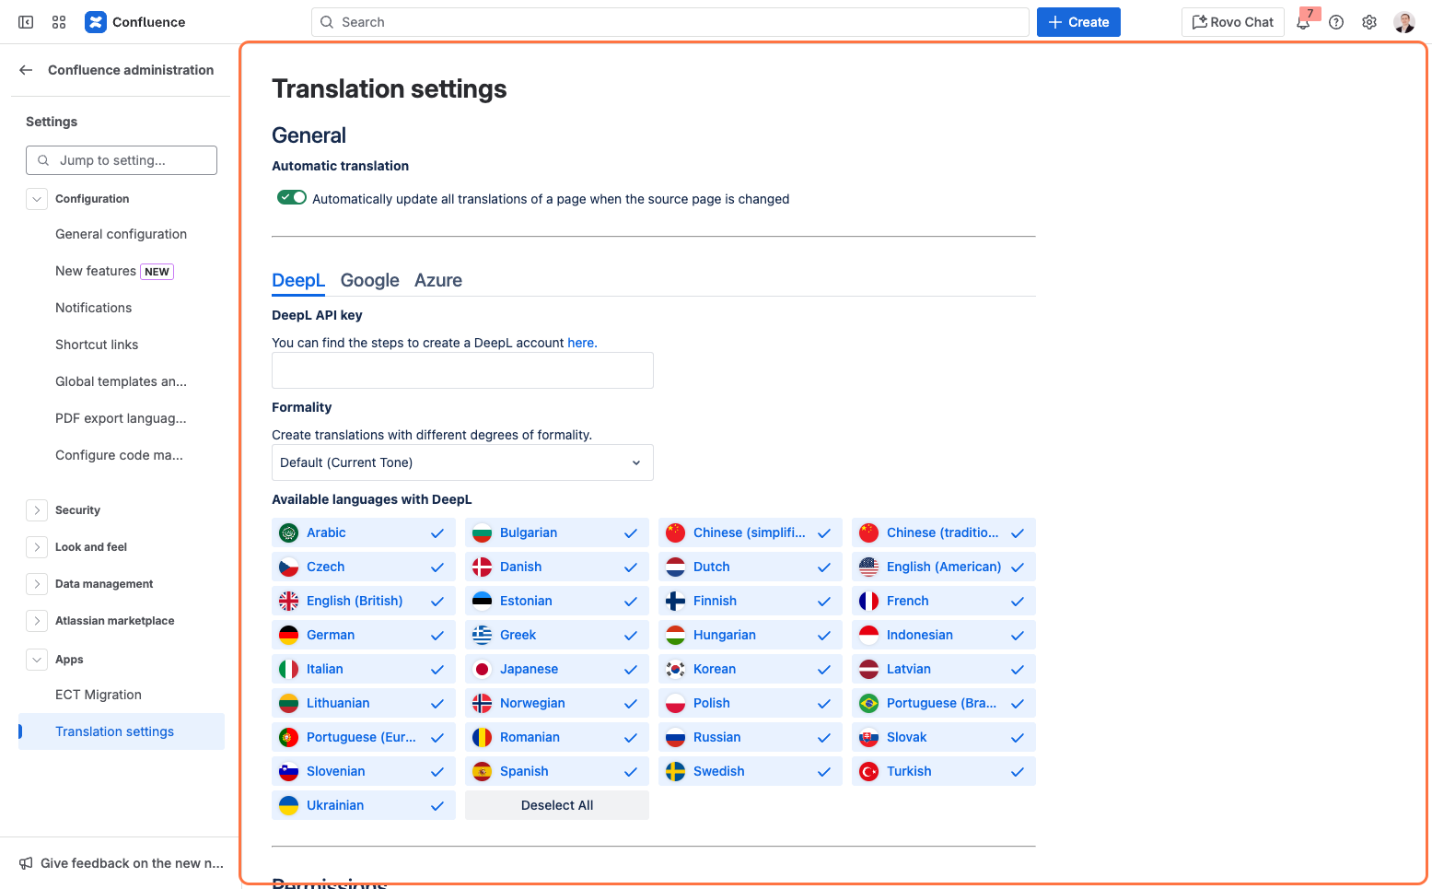The image size is (1432, 889).
Task: Uncheck the Latvian language checkmark
Action: click(1018, 670)
